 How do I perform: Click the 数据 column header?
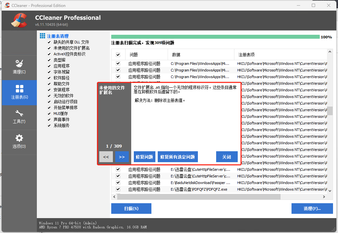tap(201, 55)
